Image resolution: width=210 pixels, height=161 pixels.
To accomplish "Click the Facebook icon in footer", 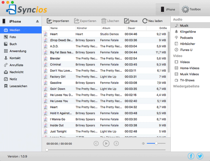I will (x=191, y=156).
